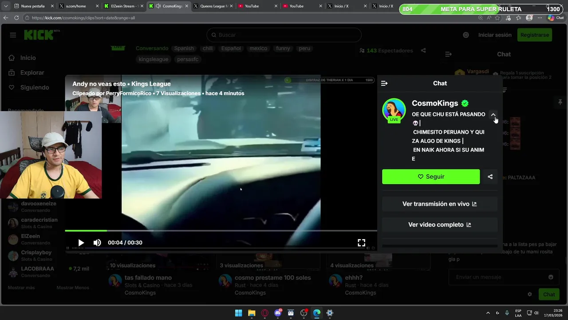Collapse the main page chat panel

point(448,54)
